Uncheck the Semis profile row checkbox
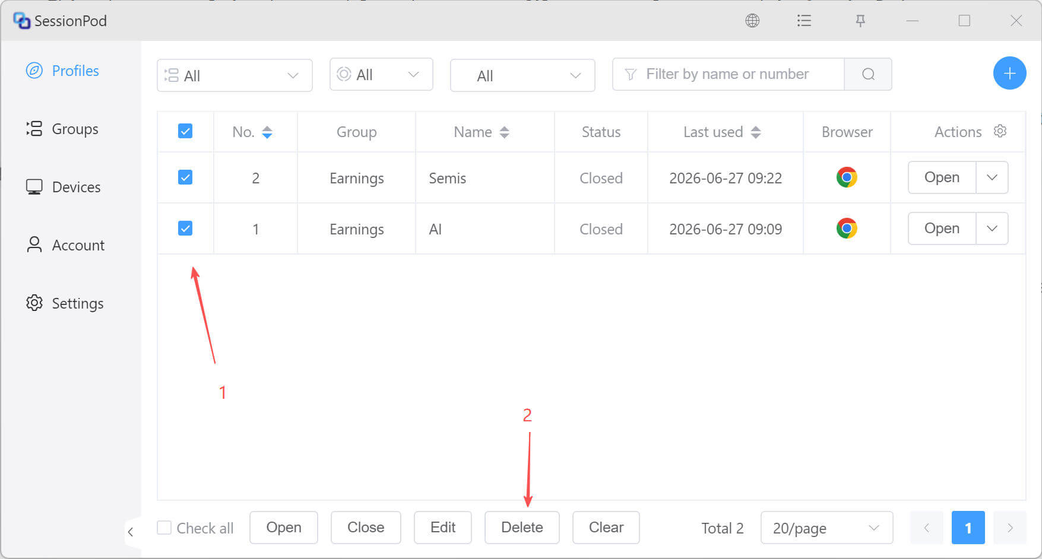 pyautogui.click(x=185, y=177)
